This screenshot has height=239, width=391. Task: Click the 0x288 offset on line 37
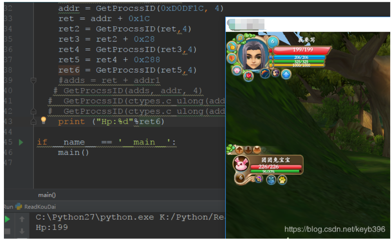pyautogui.click(x=147, y=60)
